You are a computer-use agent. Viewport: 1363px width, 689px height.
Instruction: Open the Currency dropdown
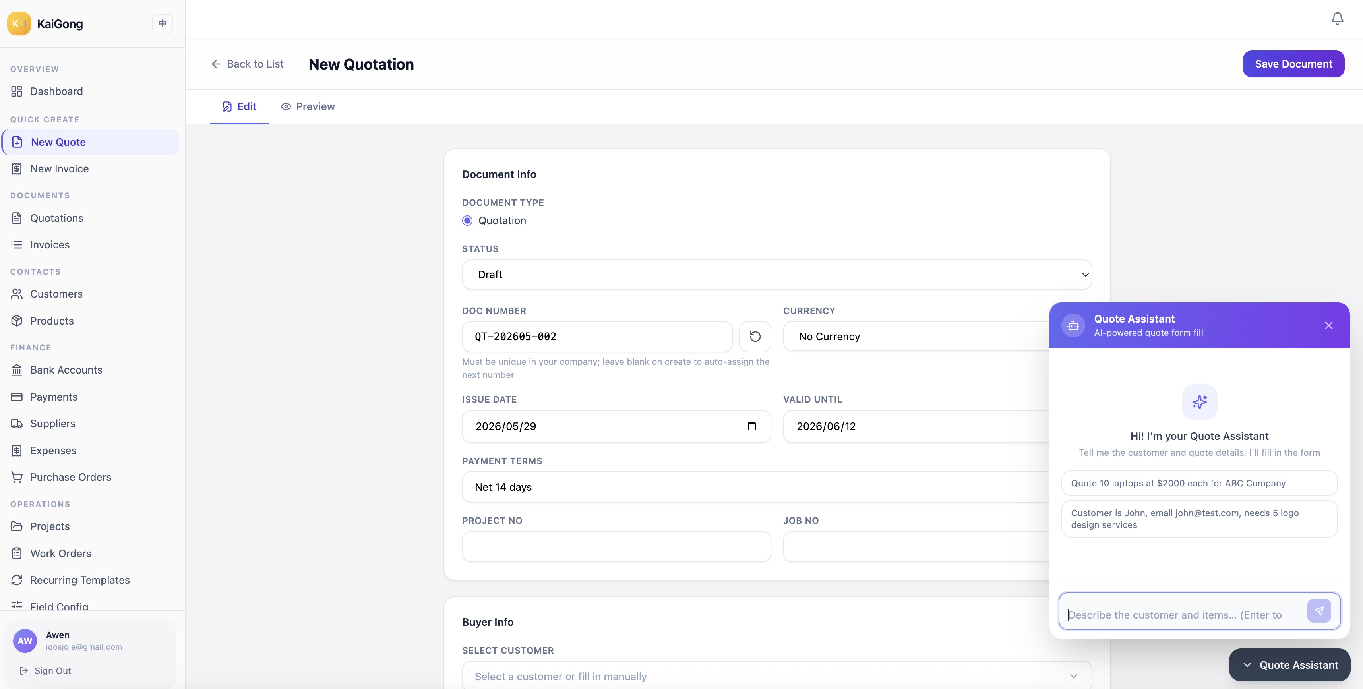pos(916,337)
